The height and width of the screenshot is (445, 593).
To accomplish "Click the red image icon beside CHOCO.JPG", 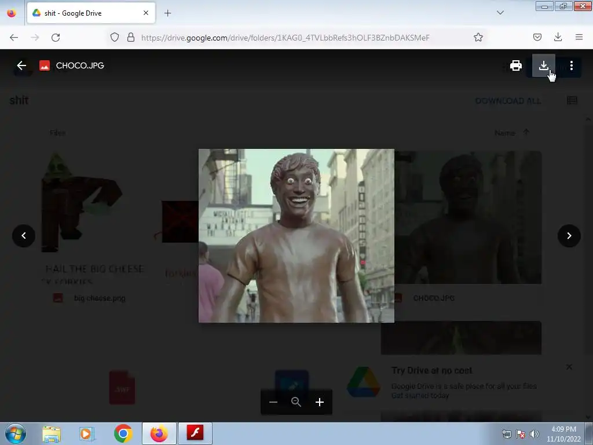I will (x=45, y=65).
